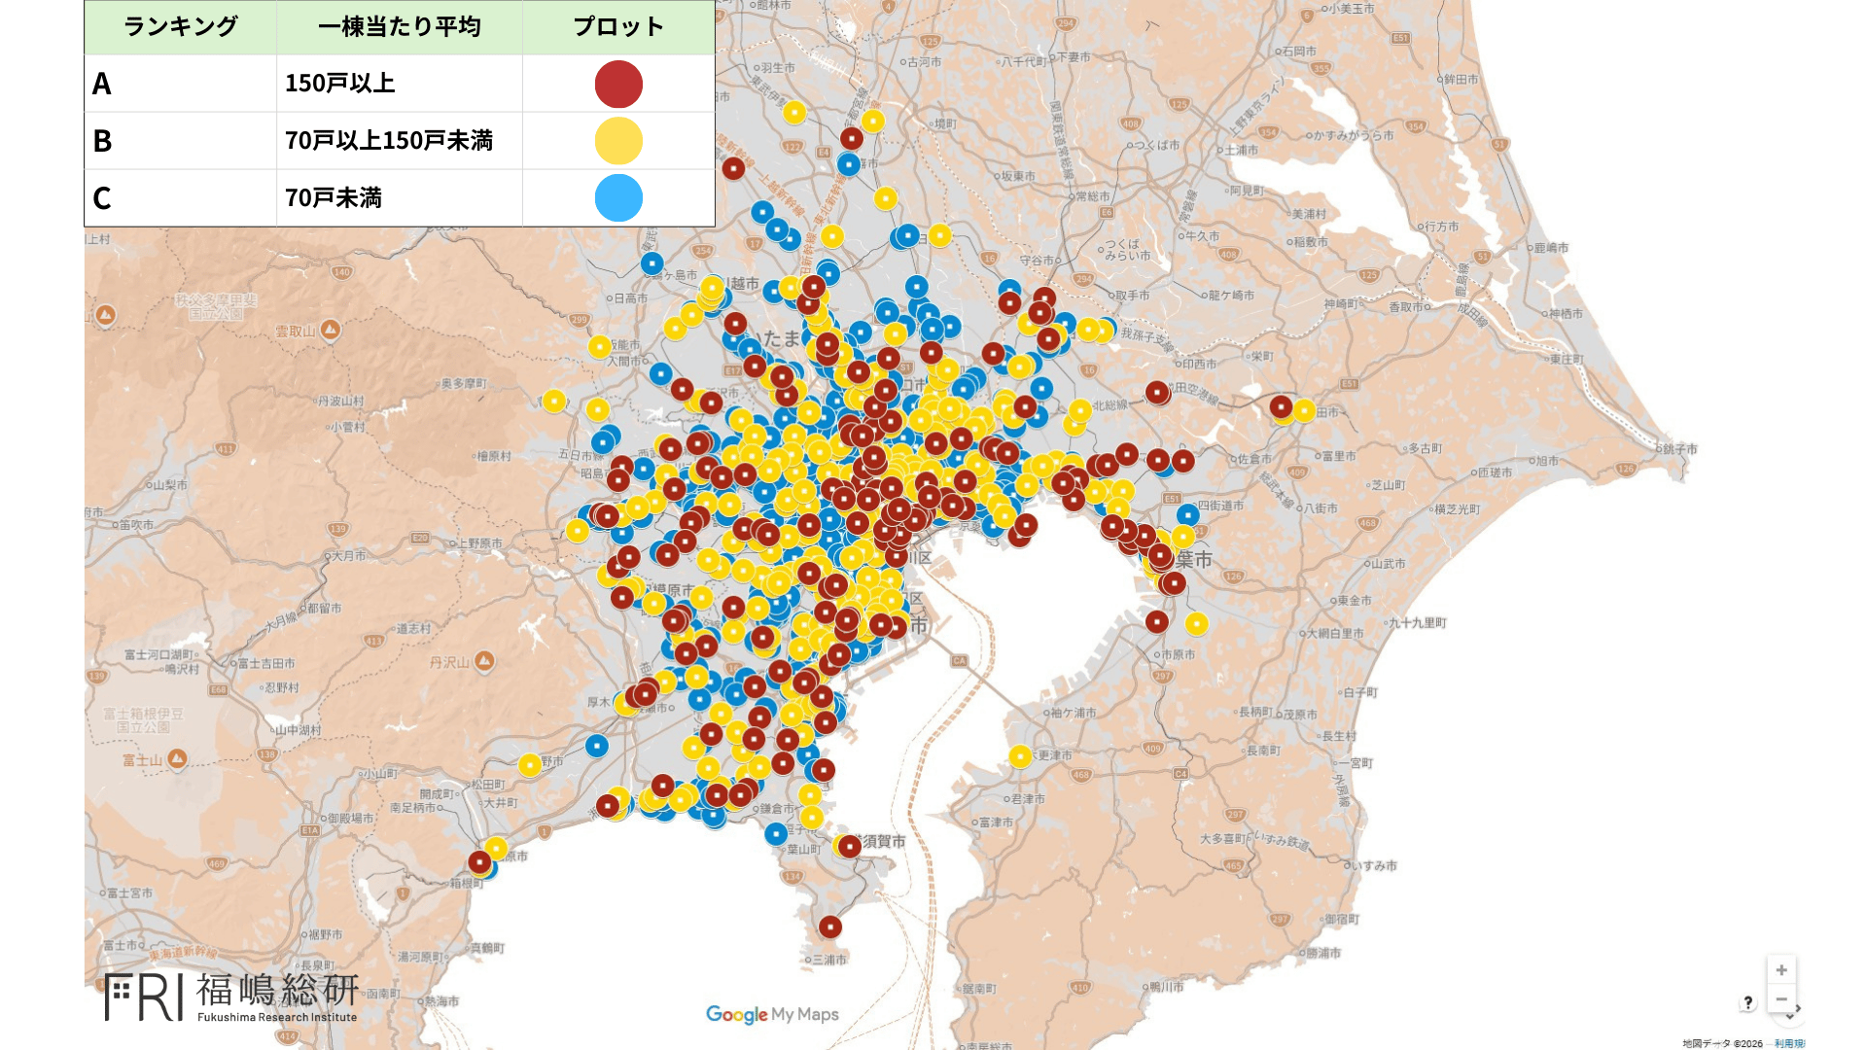The width and height of the screenshot is (1867, 1050).
Task: Click the 雲取山 mountain peak icon
Action: tap(331, 330)
